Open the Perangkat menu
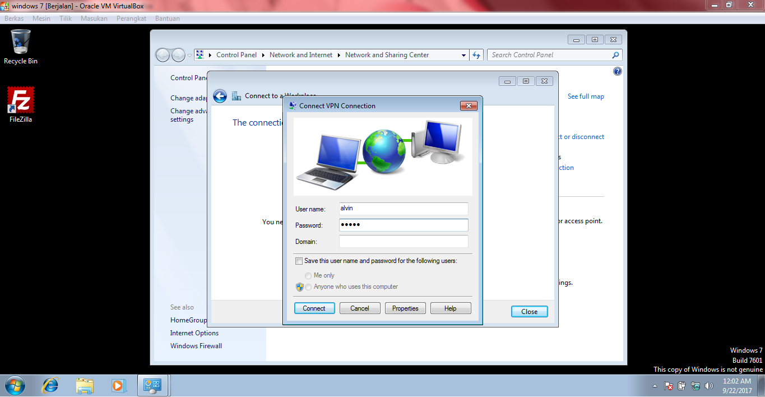This screenshot has width=765, height=397. pos(131,19)
